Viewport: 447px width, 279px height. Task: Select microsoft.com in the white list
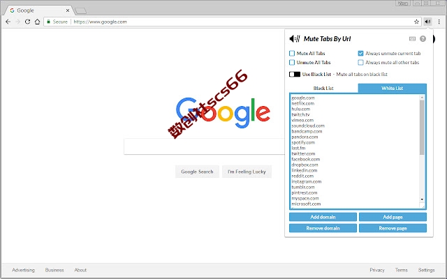point(306,204)
